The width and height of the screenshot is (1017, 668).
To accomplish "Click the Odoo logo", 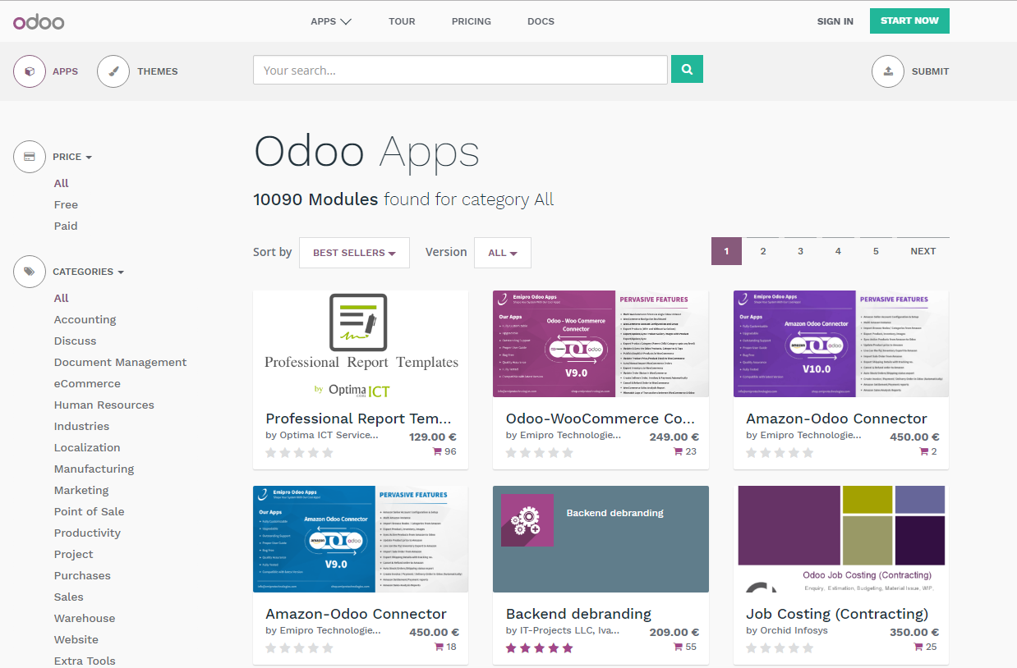I will pos(39,21).
